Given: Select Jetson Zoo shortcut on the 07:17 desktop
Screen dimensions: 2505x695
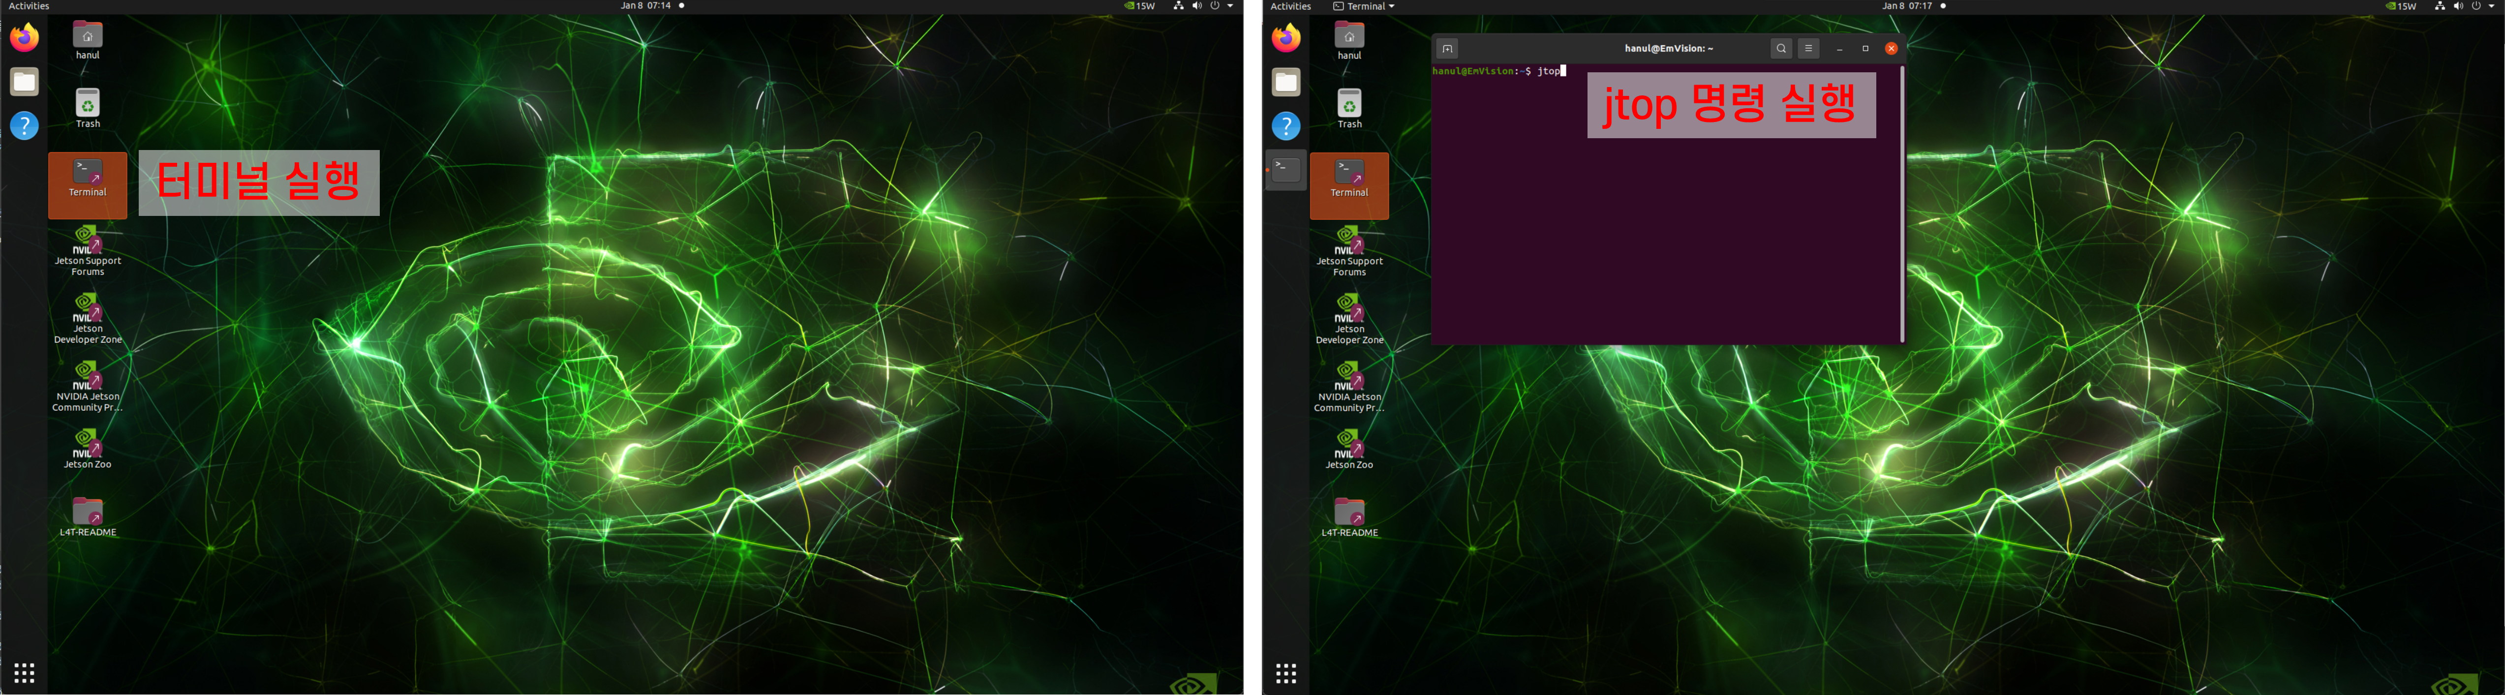Looking at the screenshot, I should (x=1349, y=449).
